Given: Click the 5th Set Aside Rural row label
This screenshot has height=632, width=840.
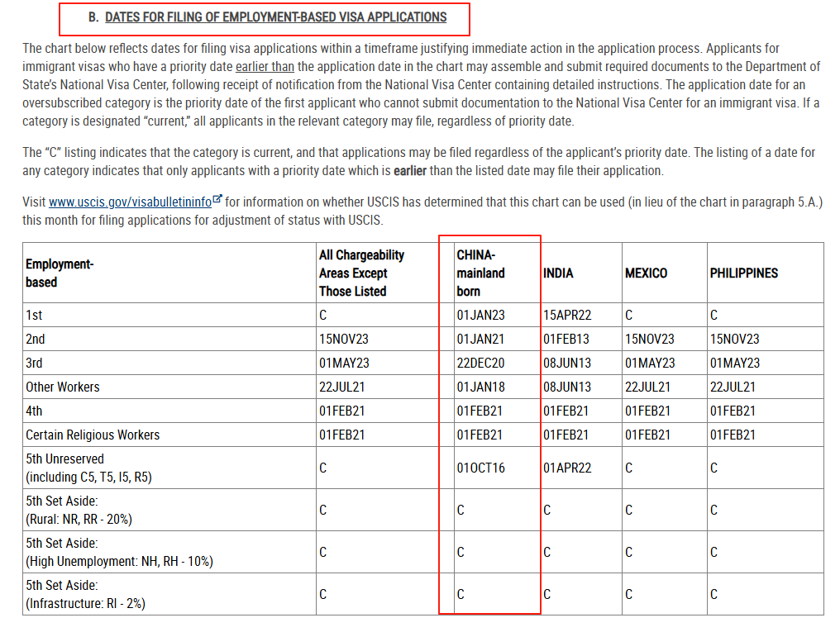Looking at the screenshot, I should coord(79,511).
